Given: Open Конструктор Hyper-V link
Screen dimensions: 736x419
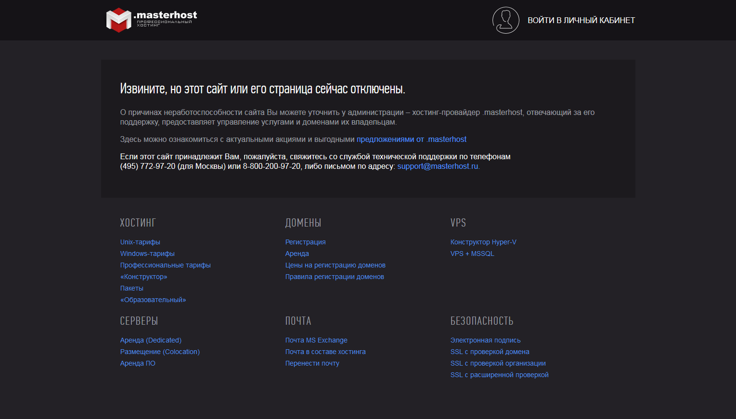Looking at the screenshot, I should coord(483,242).
